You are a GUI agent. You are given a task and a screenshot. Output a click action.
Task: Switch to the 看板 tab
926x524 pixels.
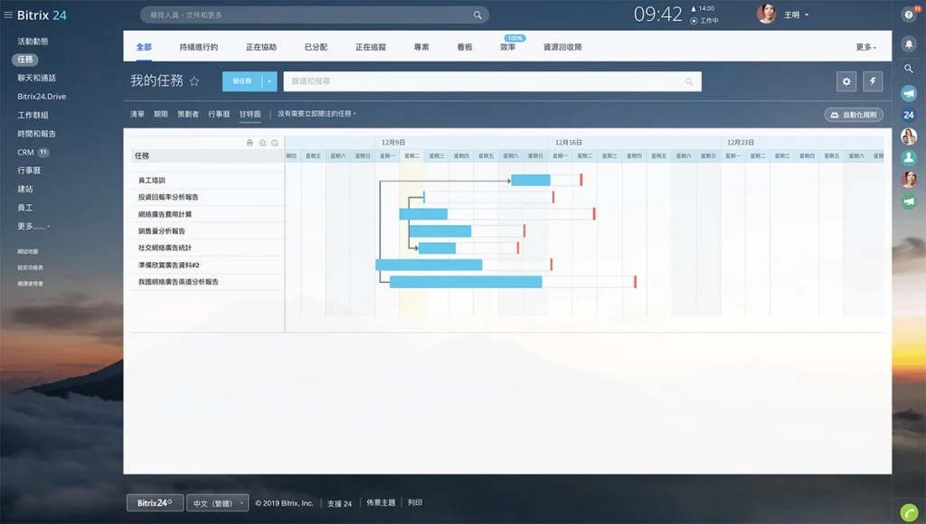coord(464,47)
